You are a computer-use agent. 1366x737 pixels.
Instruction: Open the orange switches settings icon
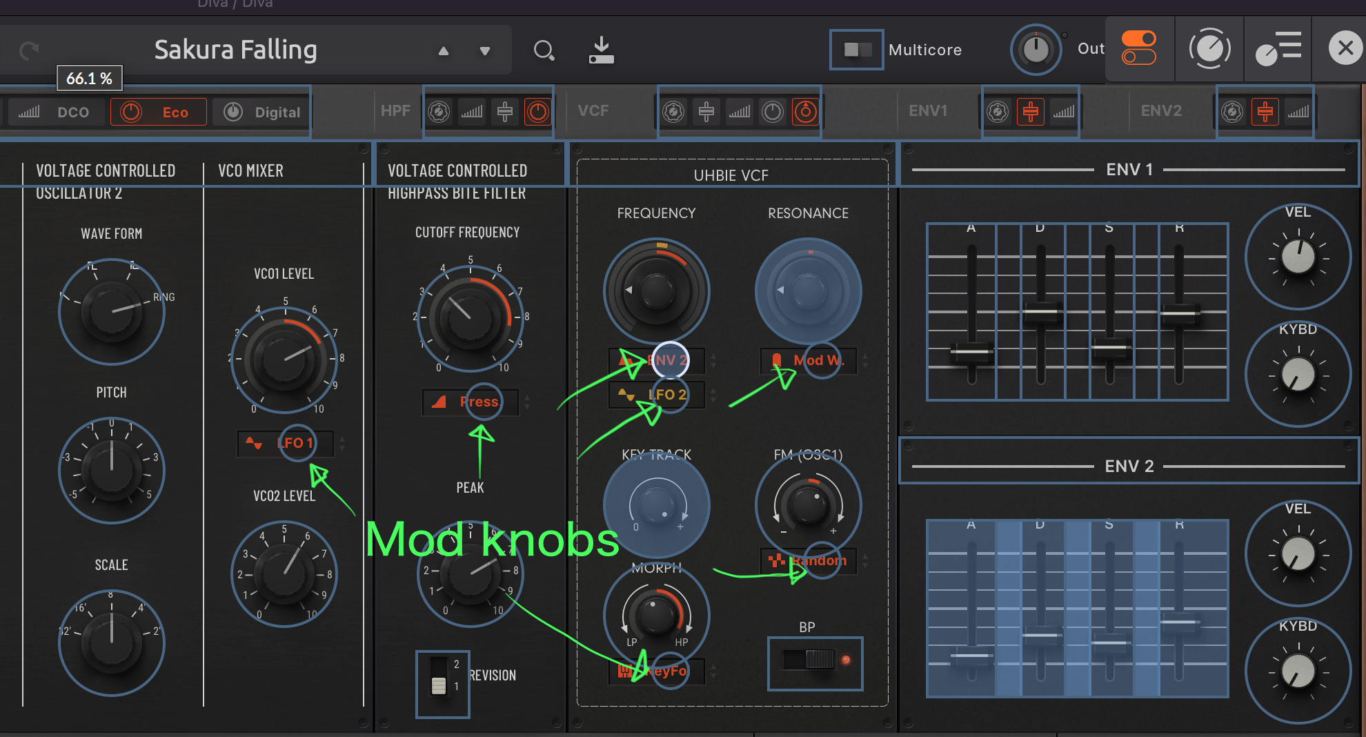pos(1139,48)
